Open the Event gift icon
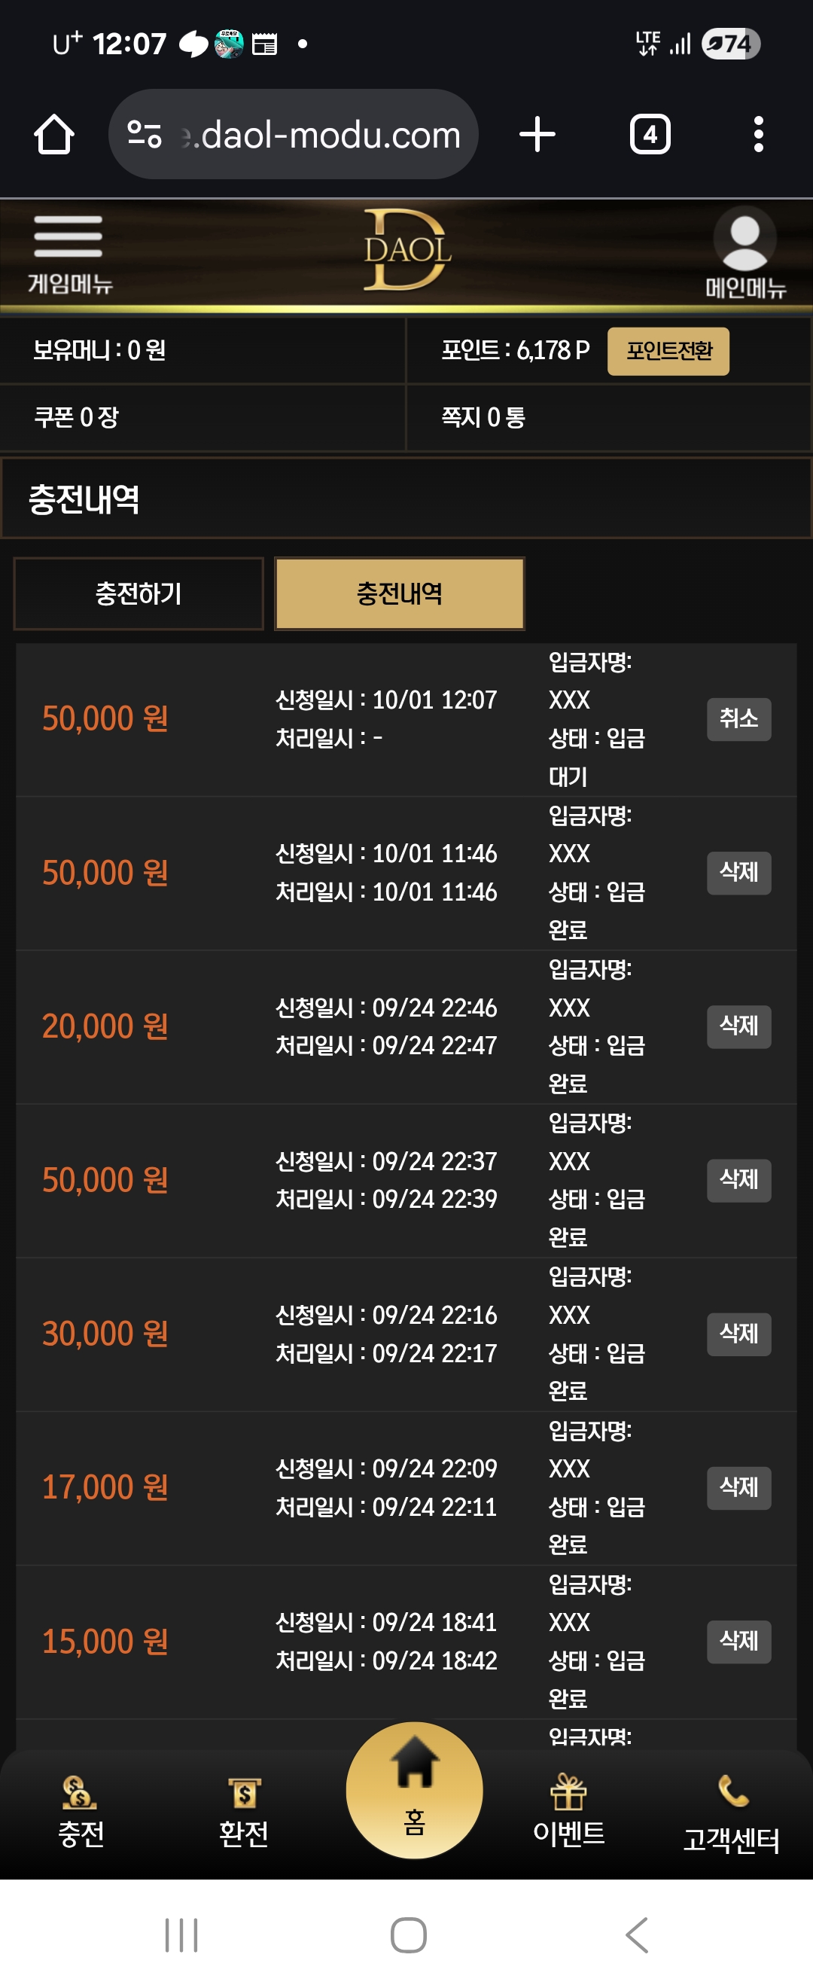Image resolution: width=813 pixels, height=1988 pixels. (x=568, y=1793)
